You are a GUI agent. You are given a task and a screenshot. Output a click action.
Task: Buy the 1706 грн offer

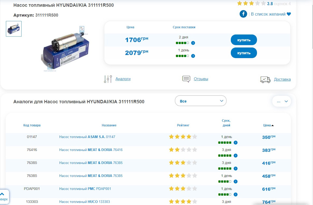click(x=244, y=40)
